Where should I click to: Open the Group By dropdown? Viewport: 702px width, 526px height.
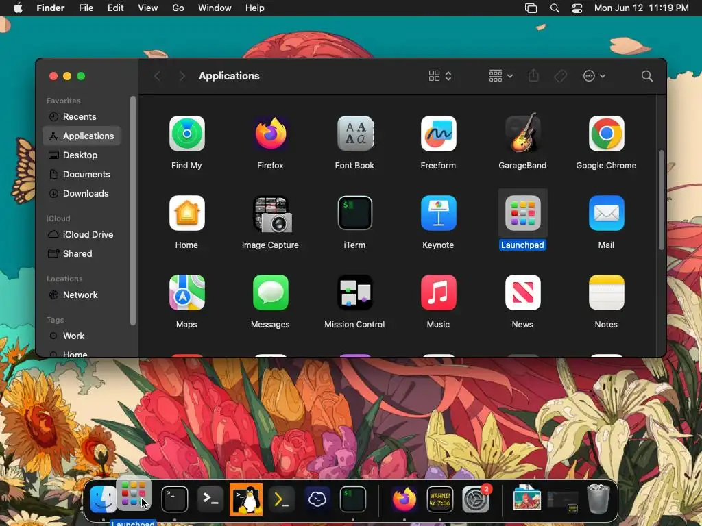[x=500, y=76]
